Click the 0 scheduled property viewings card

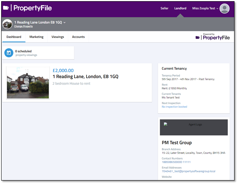tap(38, 53)
